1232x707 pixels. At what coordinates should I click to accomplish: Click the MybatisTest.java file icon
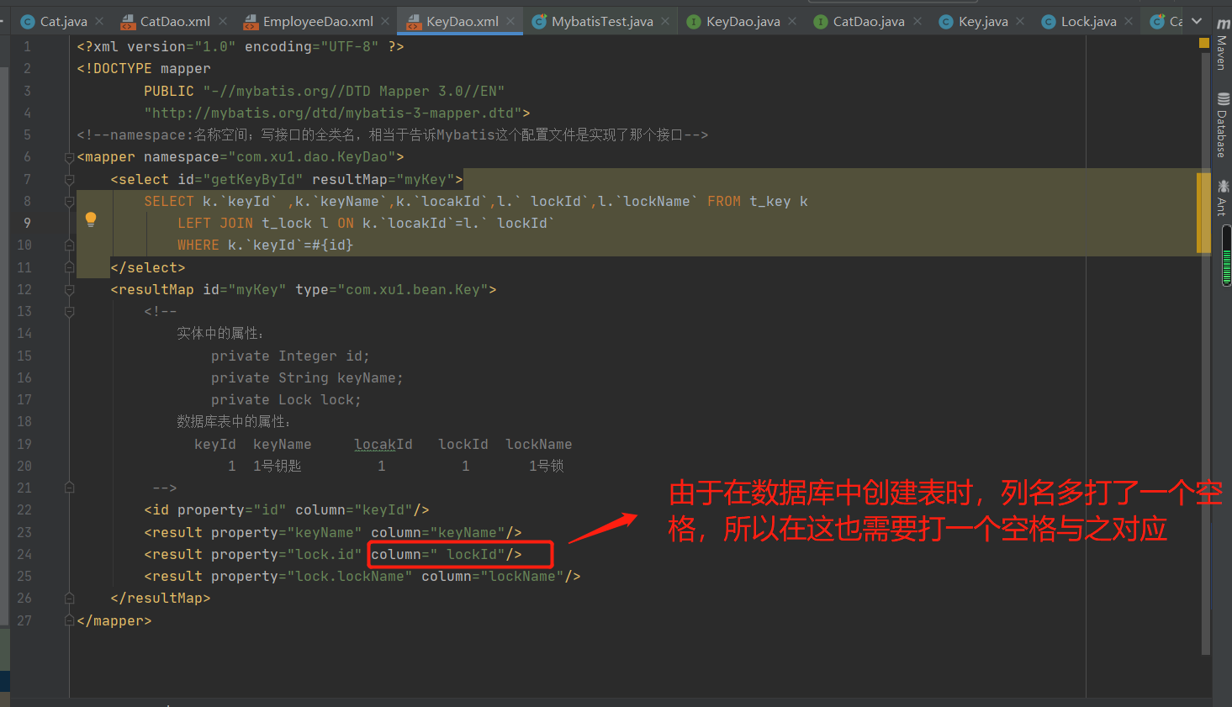[539, 22]
